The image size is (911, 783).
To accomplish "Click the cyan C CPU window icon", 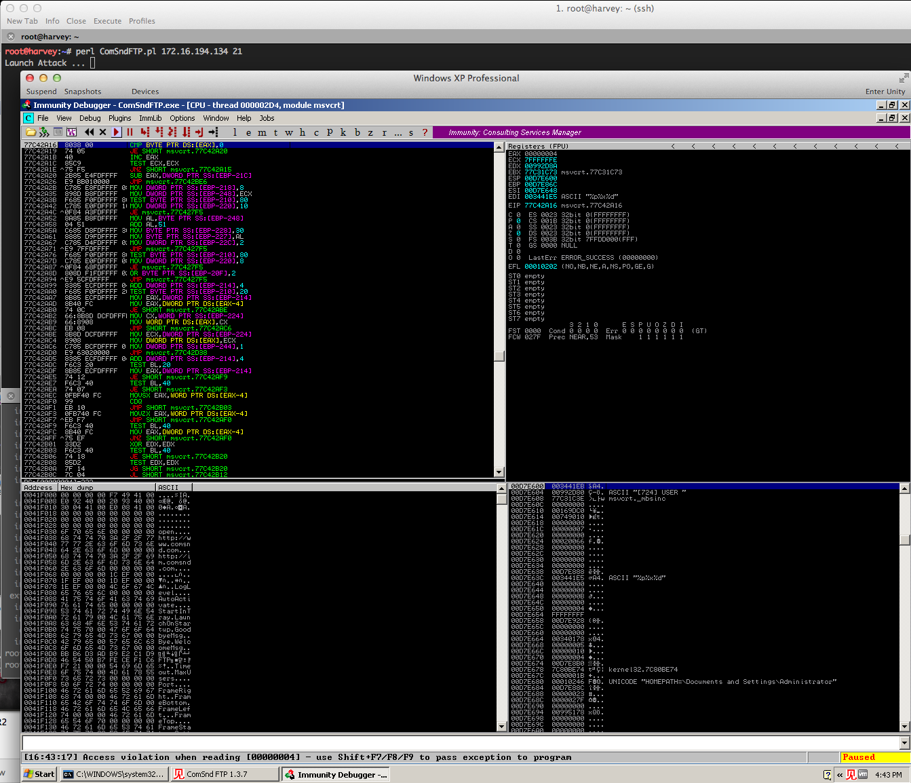I will [28, 118].
